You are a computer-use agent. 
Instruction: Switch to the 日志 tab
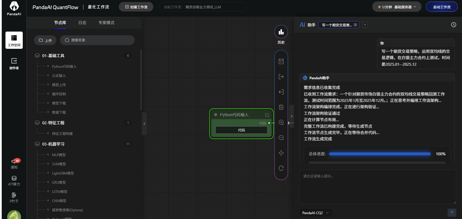(x=82, y=23)
